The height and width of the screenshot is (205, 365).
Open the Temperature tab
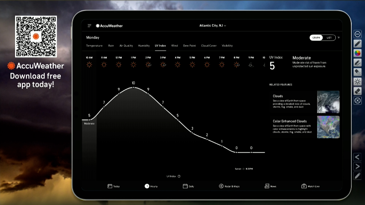[94, 46]
